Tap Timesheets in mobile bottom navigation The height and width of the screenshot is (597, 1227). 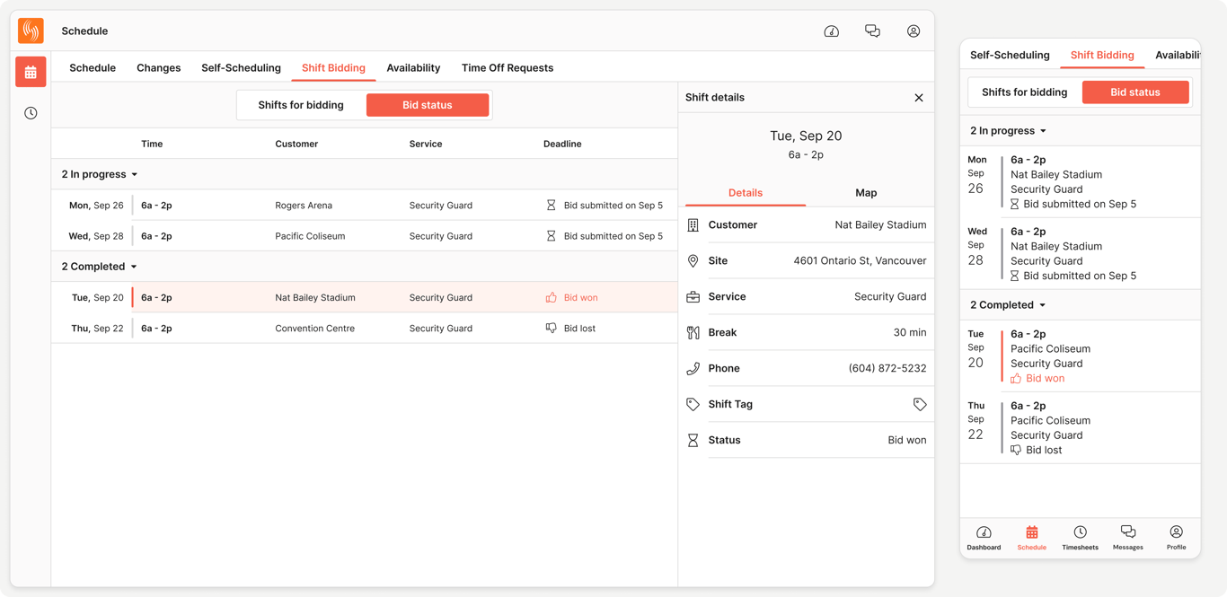[1080, 538]
